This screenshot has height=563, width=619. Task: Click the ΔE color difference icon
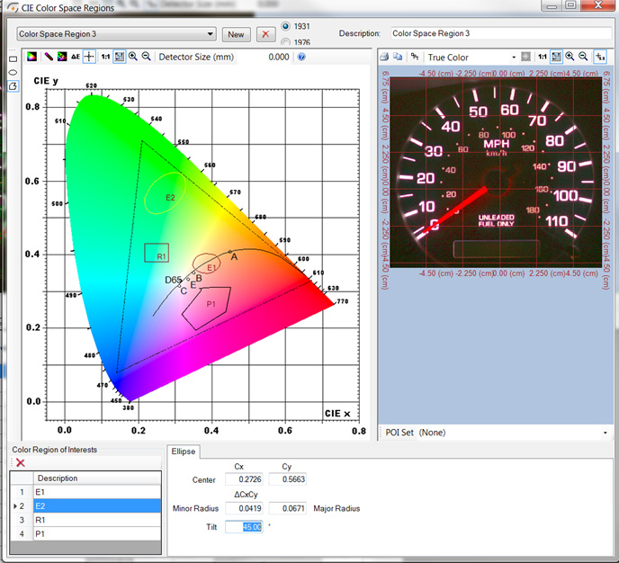pos(76,57)
